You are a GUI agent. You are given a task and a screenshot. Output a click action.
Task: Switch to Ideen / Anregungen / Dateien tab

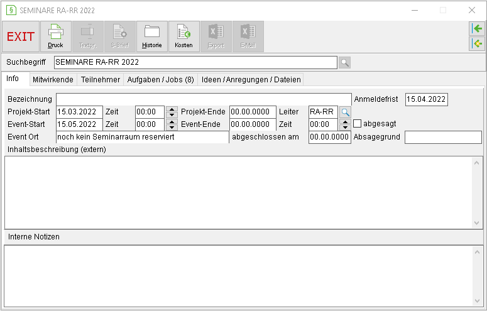pyautogui.click(x=251, y=80)
